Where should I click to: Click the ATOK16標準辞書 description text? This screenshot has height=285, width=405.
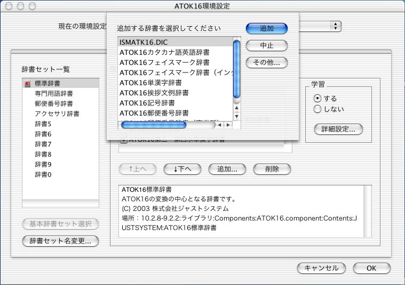coord(146,190)
